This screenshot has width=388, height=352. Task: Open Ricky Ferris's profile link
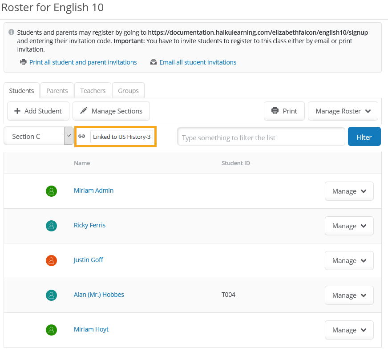[x=89, y=225]
